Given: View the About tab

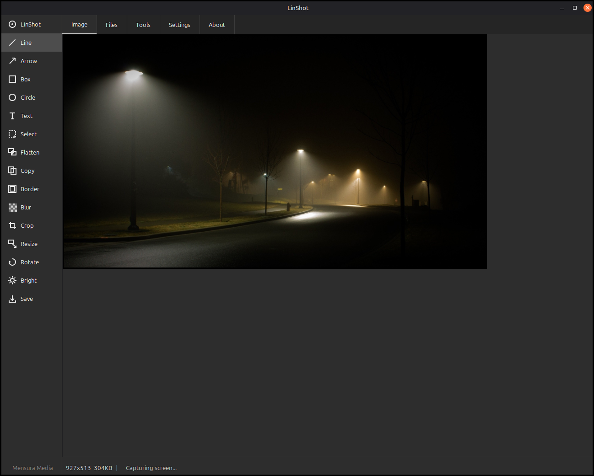Looking at the screenshot, I should coord(217,25).
